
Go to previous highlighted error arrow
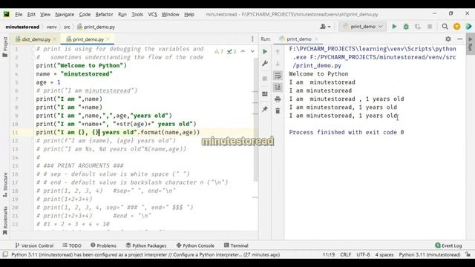(x=243, y=51)
